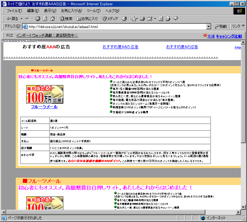Click the Discuss toolbar icon

pyautogui.click(x=161, y=18)
